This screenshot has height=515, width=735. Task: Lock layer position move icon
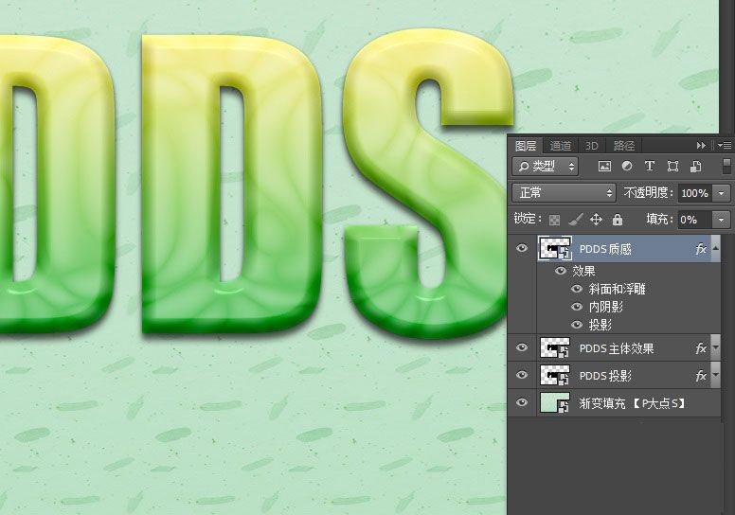pyautogui.click(x=597, y=220)
